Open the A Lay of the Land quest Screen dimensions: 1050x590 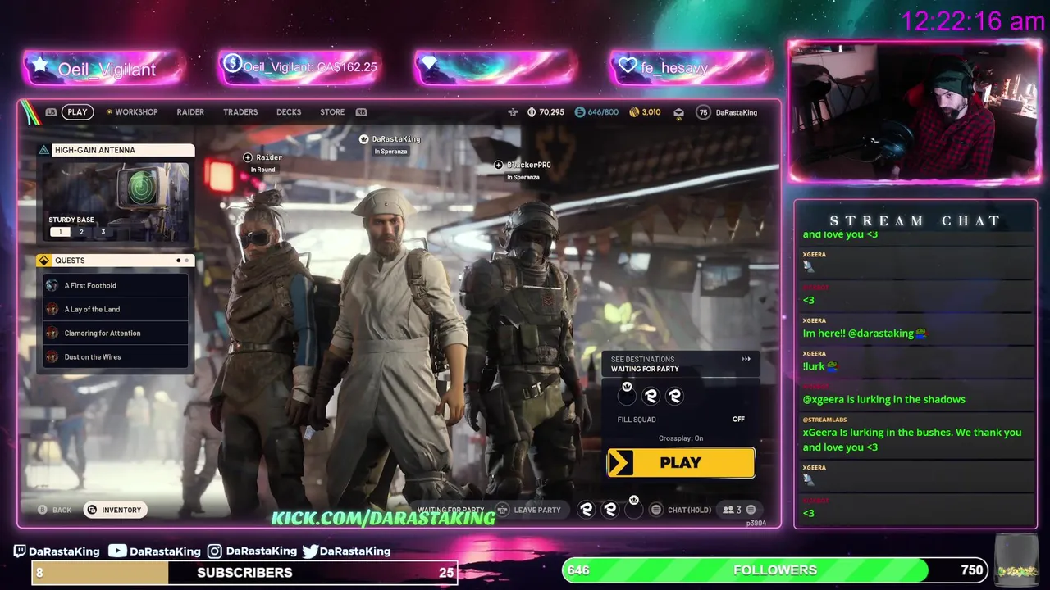[116, 309]
